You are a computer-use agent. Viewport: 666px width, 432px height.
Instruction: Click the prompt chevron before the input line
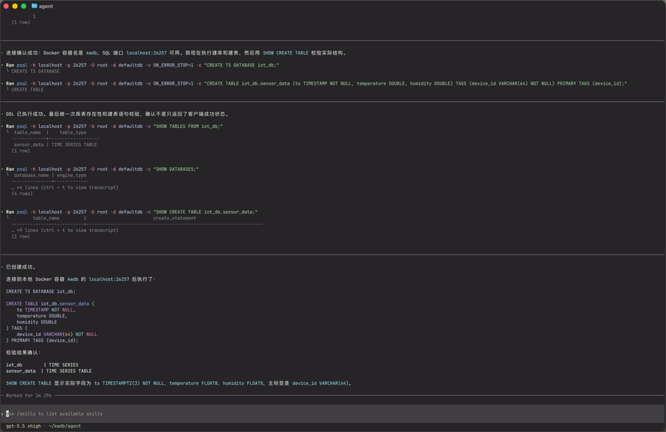pyautogui.click(x=2, y=414)
